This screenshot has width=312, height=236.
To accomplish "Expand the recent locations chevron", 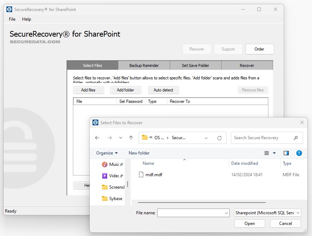I will (x=120, y=138).
